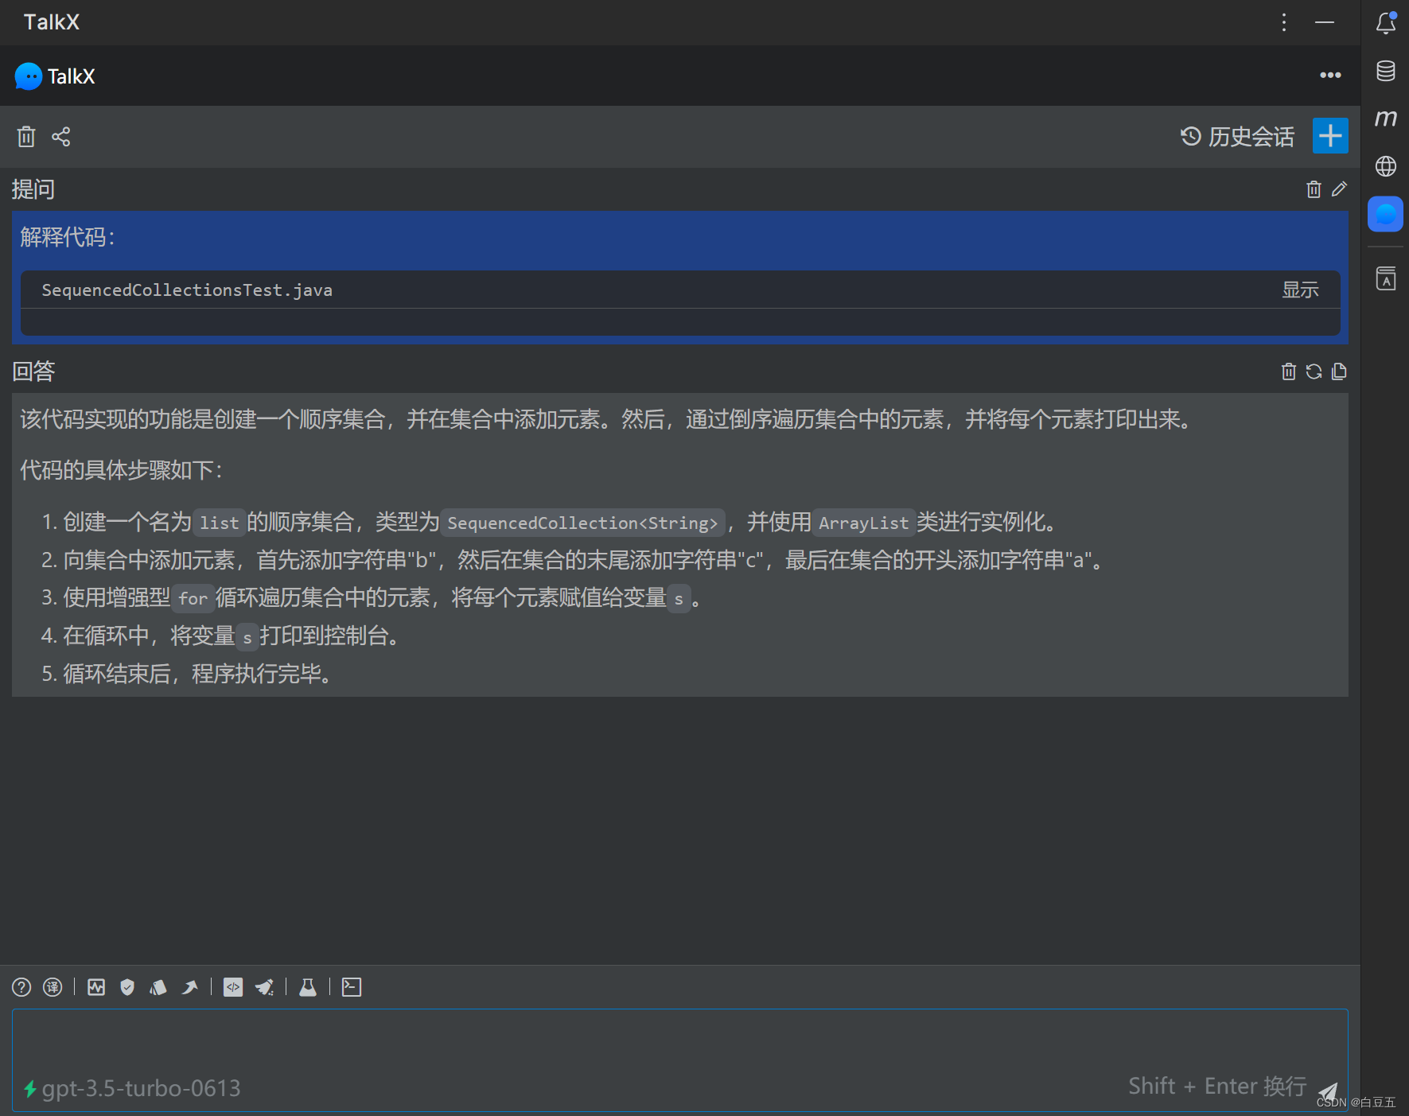The height and width of the screenshot is (1116, 1409).
Task: Click 显示 to show SequencedCollectionsTest.java code
Action: click(1300, 290)
